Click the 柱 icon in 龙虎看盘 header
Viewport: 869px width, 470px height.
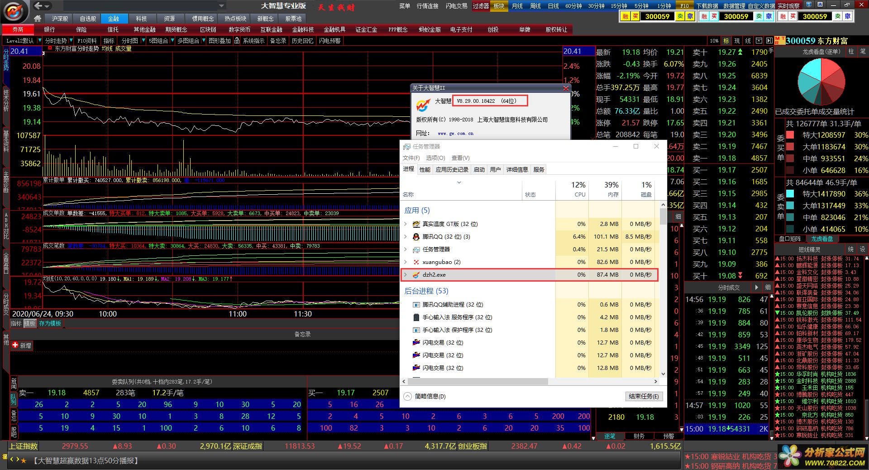pos(851,52)
